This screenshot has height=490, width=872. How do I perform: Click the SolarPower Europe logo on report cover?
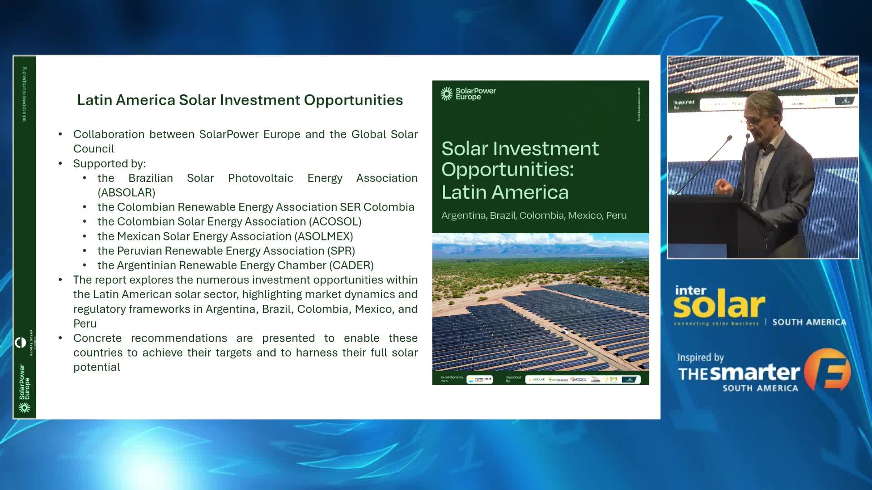468,94
